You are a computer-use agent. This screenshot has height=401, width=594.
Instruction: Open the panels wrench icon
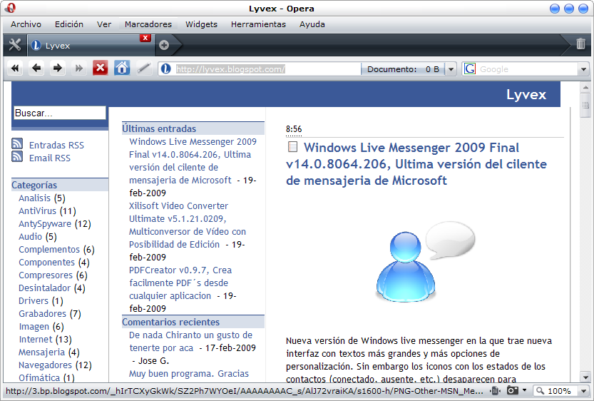point(14,45)
